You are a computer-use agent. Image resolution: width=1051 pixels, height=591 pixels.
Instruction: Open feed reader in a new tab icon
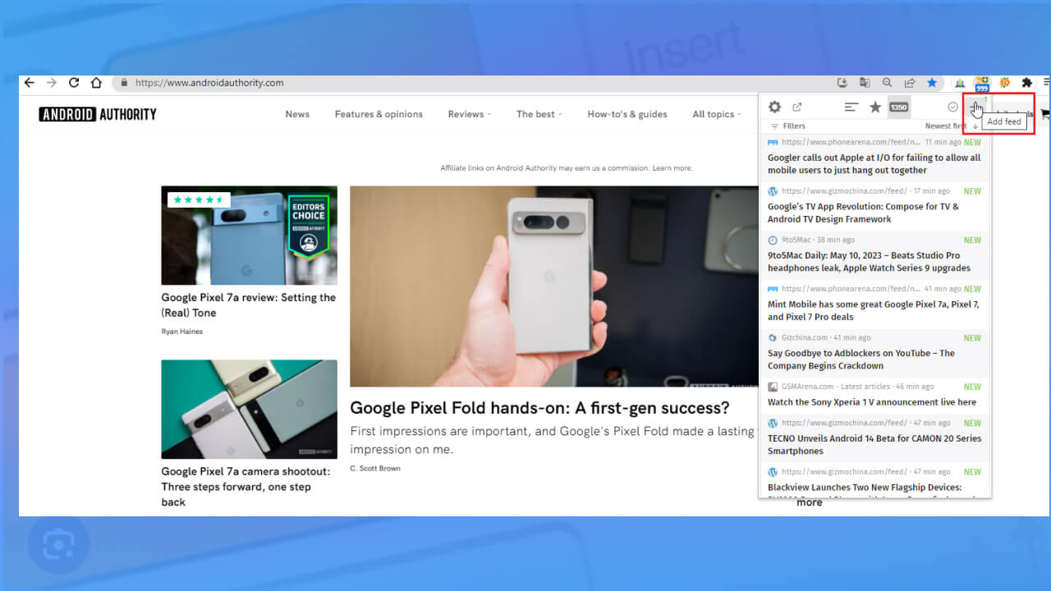click(797, 107)
